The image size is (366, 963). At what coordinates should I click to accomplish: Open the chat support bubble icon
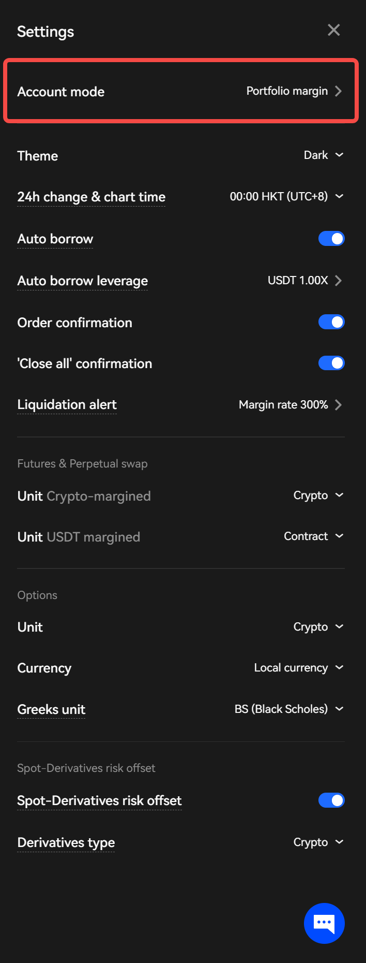pos(324,923)
